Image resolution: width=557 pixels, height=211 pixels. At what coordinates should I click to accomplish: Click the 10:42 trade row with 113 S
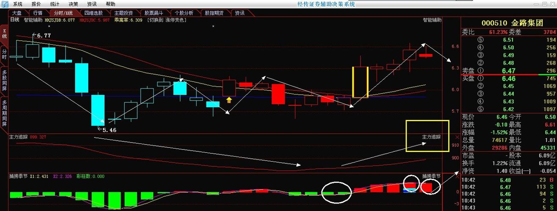point(508,187)
